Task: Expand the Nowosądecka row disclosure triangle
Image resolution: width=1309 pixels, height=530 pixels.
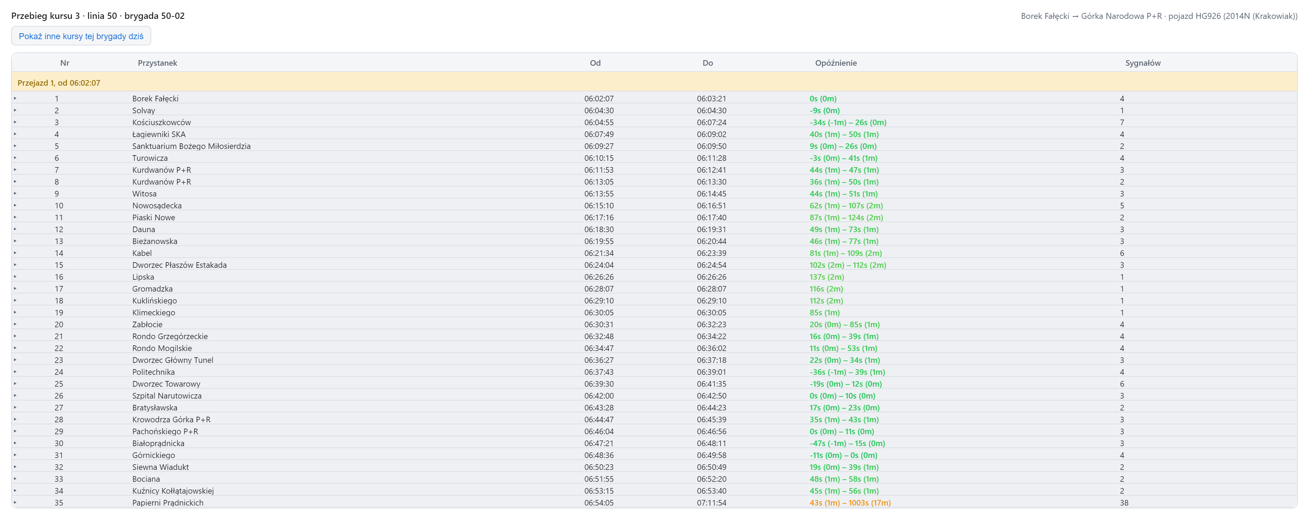Action: click(15, 205)
